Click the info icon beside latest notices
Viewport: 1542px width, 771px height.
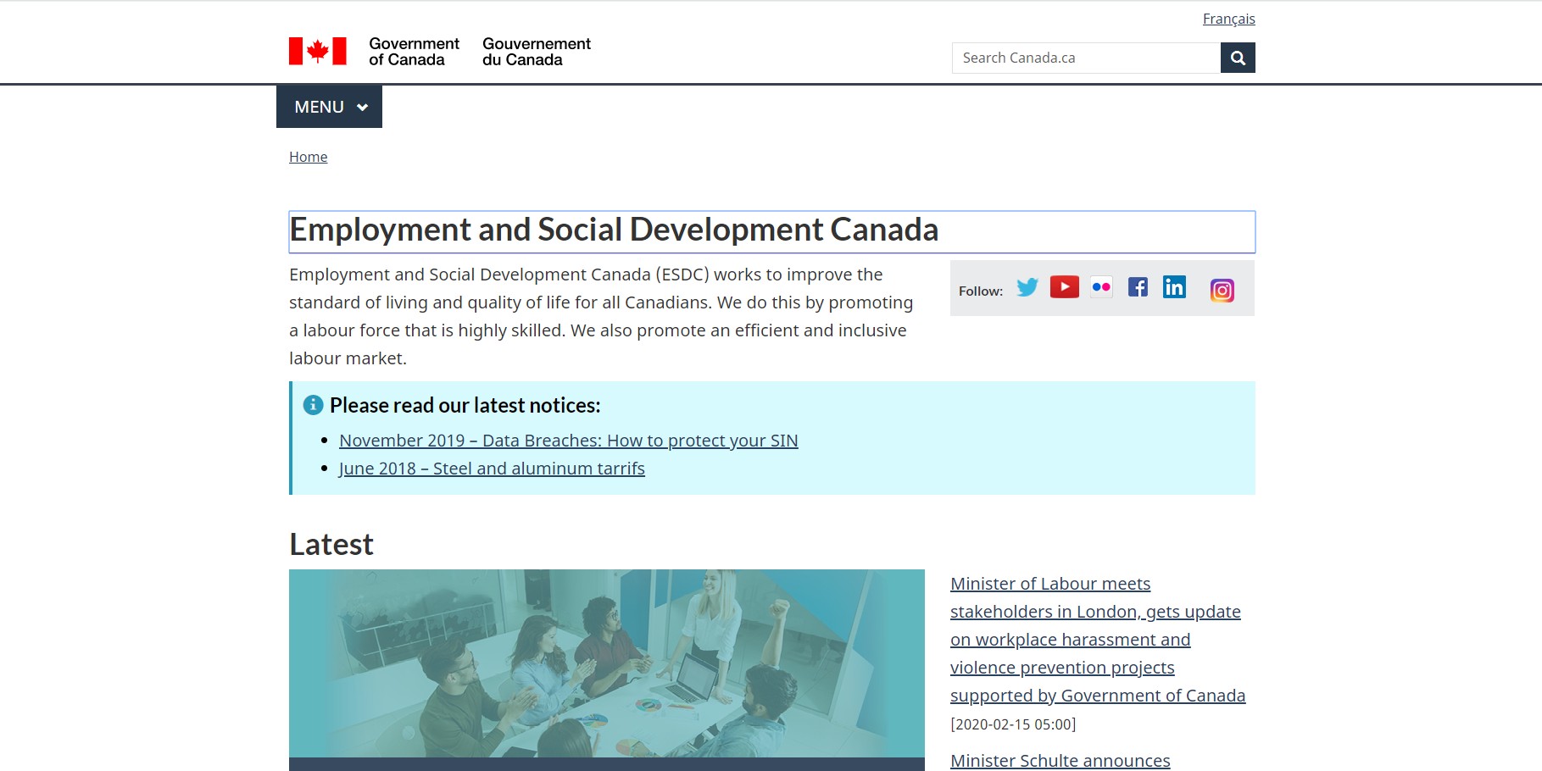pyautogui.click(x=313, y=405)
